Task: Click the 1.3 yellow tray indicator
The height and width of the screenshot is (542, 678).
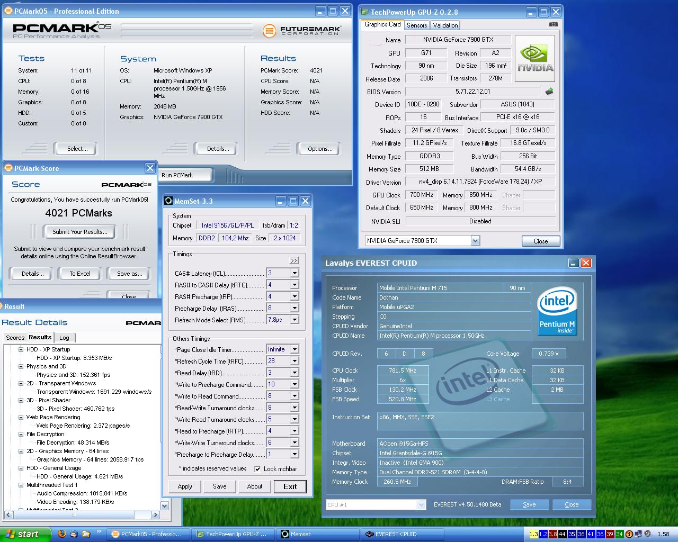Action: [x=533, y=534]
